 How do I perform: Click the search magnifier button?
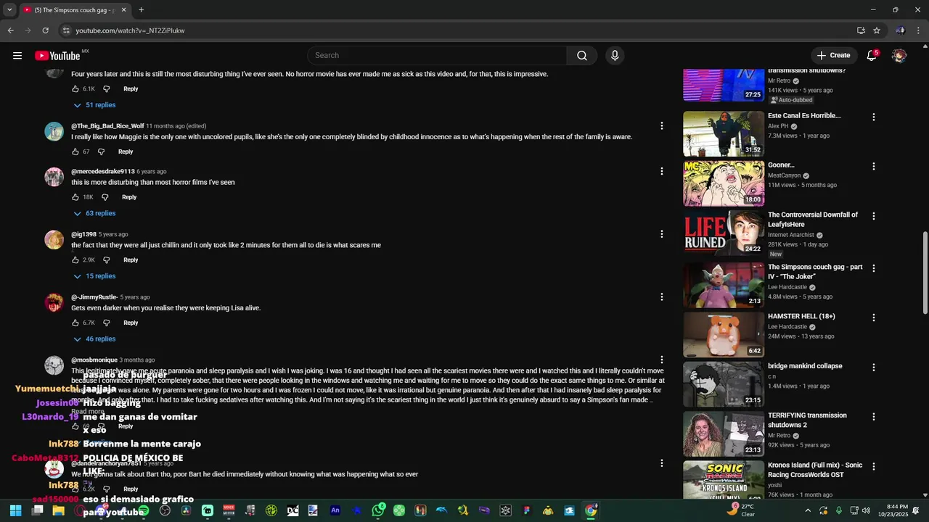pos(582,56)
